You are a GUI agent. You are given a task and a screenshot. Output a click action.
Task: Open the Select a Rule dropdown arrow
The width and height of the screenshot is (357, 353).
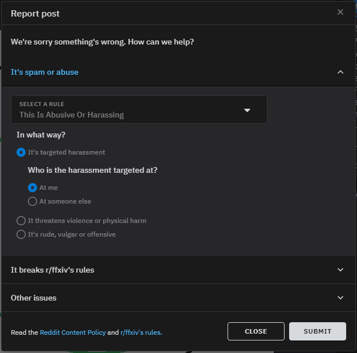pos(247,110)
